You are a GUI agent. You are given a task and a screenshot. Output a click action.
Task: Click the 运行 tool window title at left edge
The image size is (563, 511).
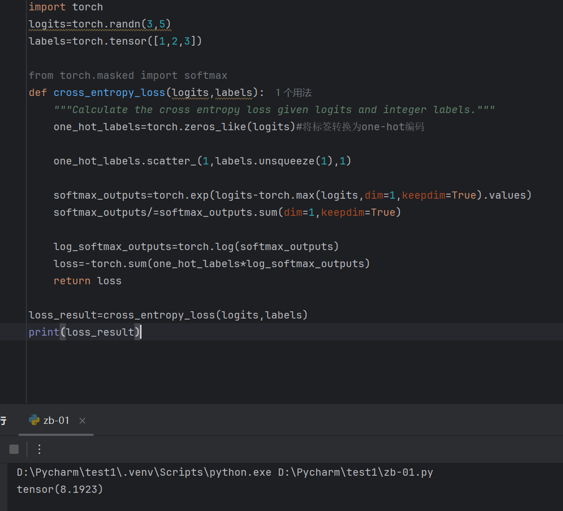(3, 420)
